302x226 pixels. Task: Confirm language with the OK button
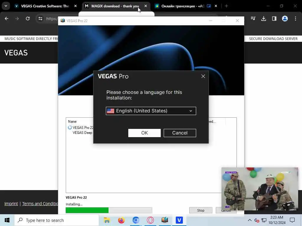click(144, 133)
